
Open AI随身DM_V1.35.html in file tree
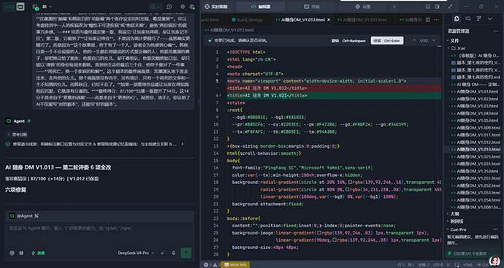(477, 171)
